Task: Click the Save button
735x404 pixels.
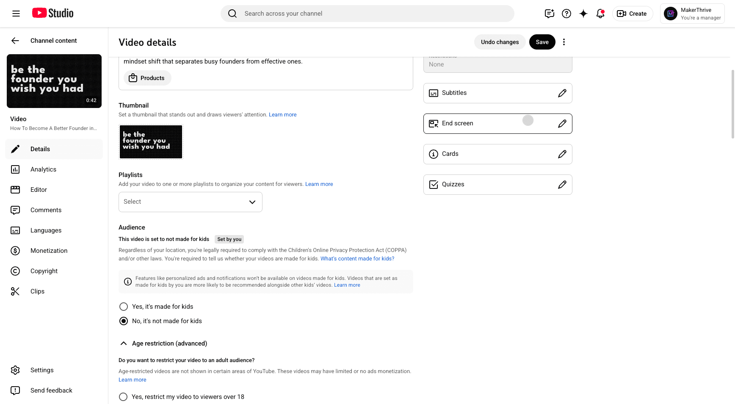Action: click(542, 42)
